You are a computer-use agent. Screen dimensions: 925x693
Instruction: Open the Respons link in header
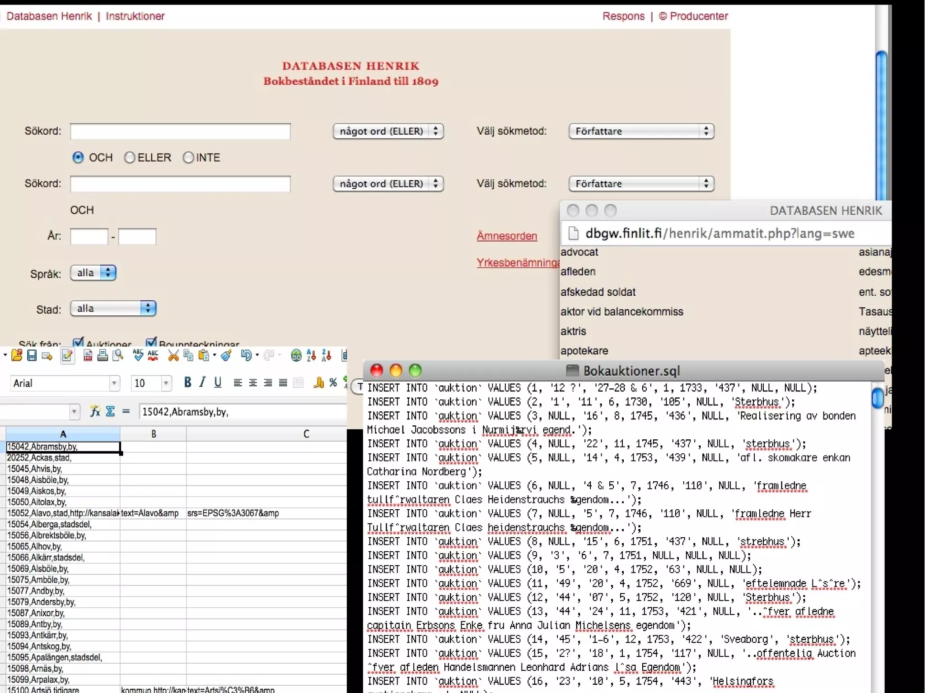623,16
